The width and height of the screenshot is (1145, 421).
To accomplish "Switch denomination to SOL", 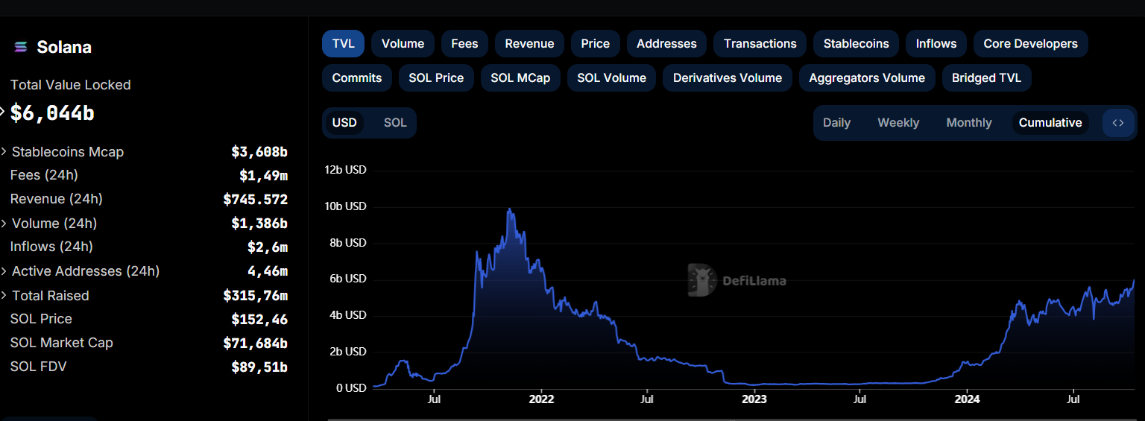I will (395, 123).
